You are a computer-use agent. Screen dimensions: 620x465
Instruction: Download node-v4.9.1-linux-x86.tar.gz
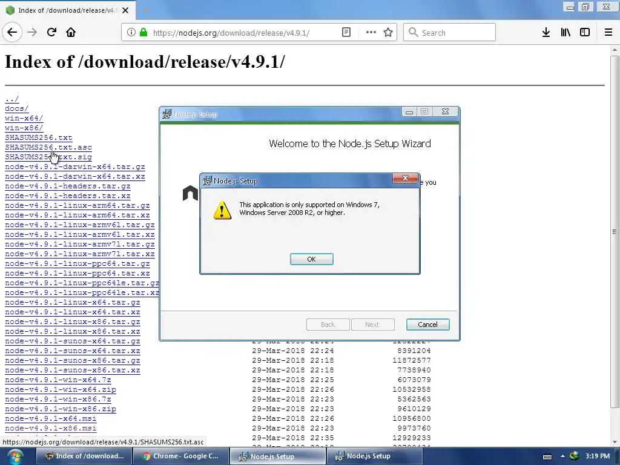(73, 322)
